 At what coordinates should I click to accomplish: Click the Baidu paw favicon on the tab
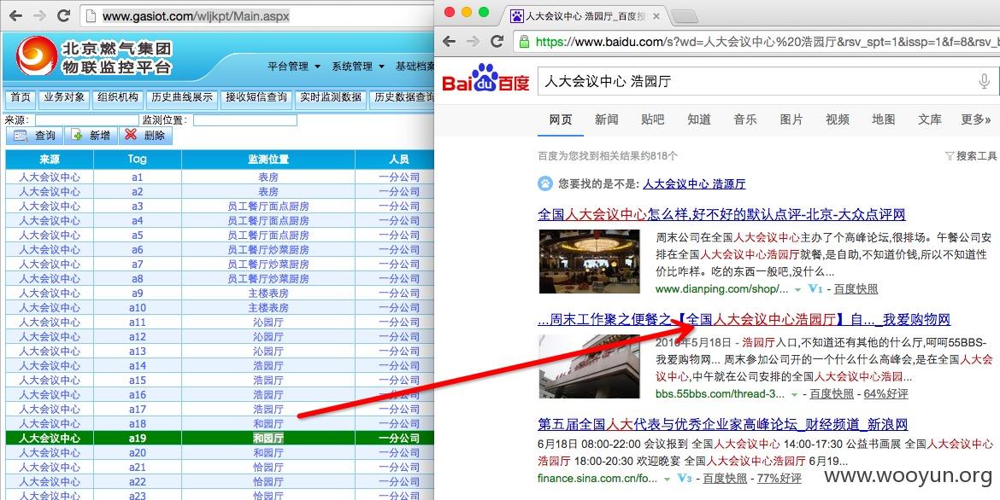point(517,16)
